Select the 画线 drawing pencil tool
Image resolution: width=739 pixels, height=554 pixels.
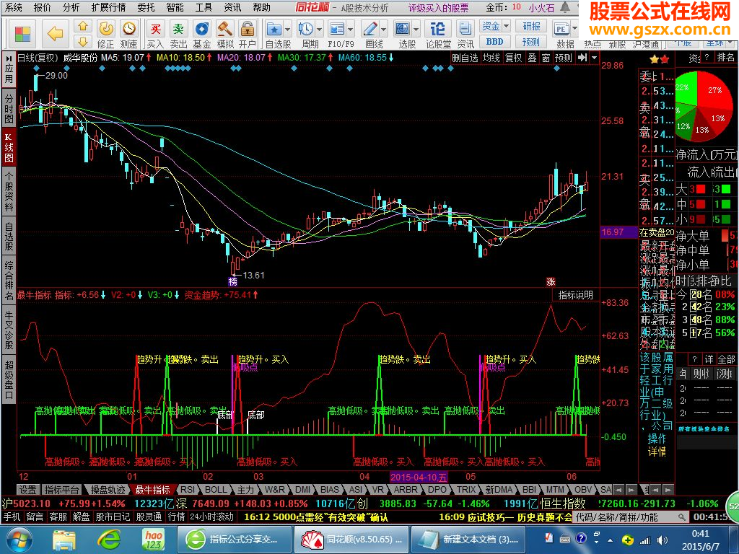[370, 30]
